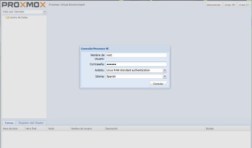Focus the Nombre de Usuario field

136,55
